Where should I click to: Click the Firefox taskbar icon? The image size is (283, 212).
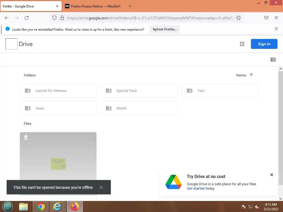click(x=75, y=206)
